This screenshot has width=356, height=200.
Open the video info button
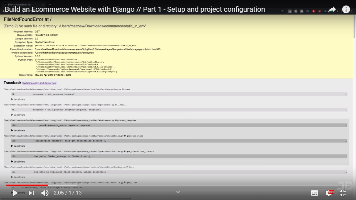[x=346, y=10]
